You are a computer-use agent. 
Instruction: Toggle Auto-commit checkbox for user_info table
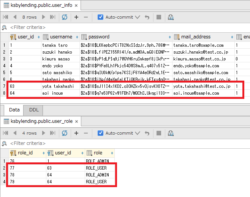click(100, 17)
